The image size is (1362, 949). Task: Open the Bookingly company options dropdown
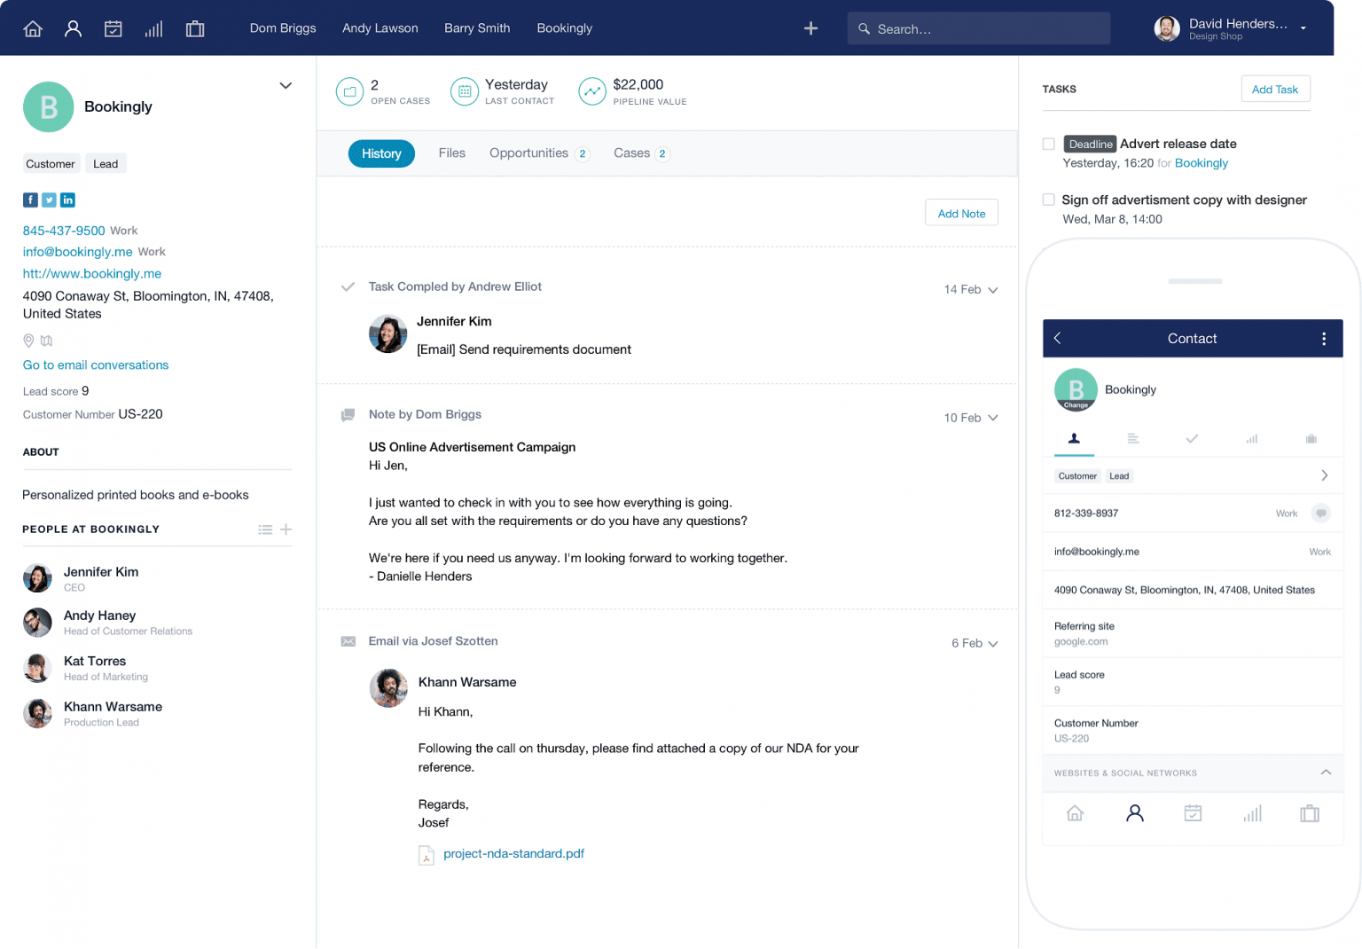coord(286,85)
